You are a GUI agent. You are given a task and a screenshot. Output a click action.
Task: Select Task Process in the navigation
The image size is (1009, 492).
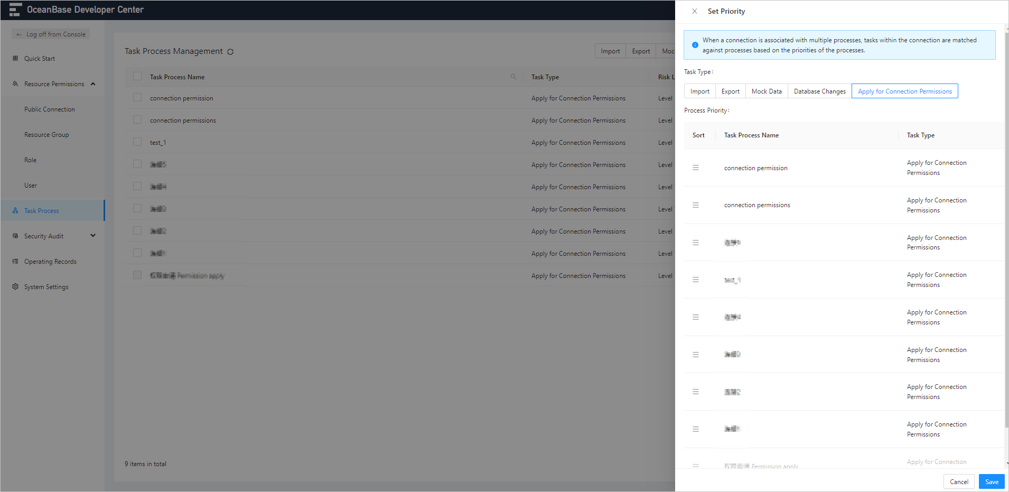tap(41, 210)
